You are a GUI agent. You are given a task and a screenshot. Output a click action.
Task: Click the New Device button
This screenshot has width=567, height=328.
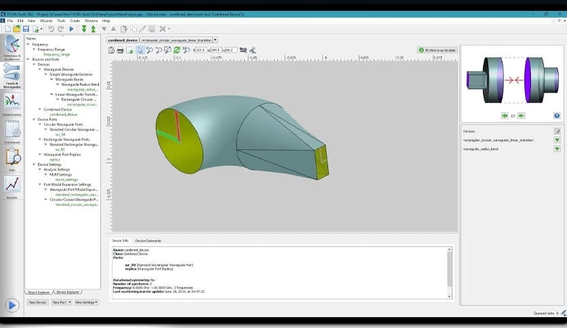tap(37, 302)
